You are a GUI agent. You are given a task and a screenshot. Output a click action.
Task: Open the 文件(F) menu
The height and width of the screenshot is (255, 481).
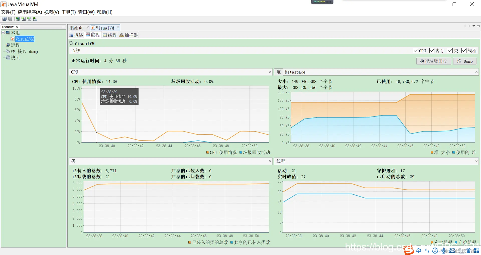[8, 12]
